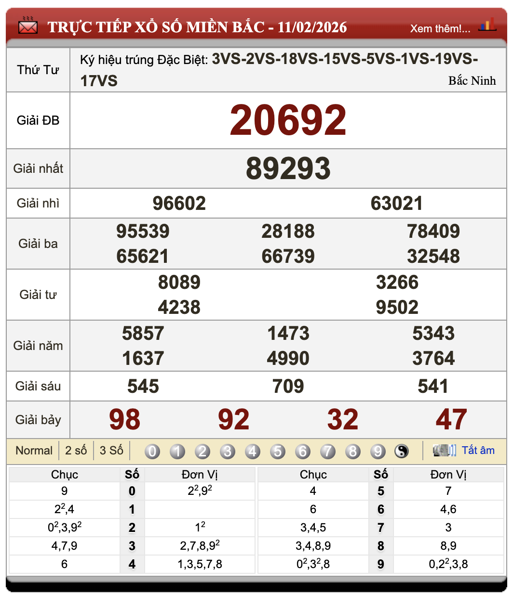This screenshot has width=513, height=595.
Task: Toggle the yin-yang ball filter
Action: click(402, 452)
